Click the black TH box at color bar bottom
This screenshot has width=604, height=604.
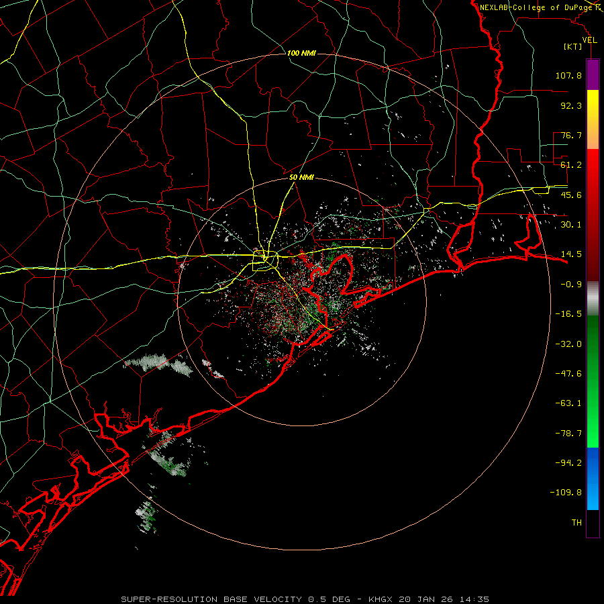click(593, 523)
